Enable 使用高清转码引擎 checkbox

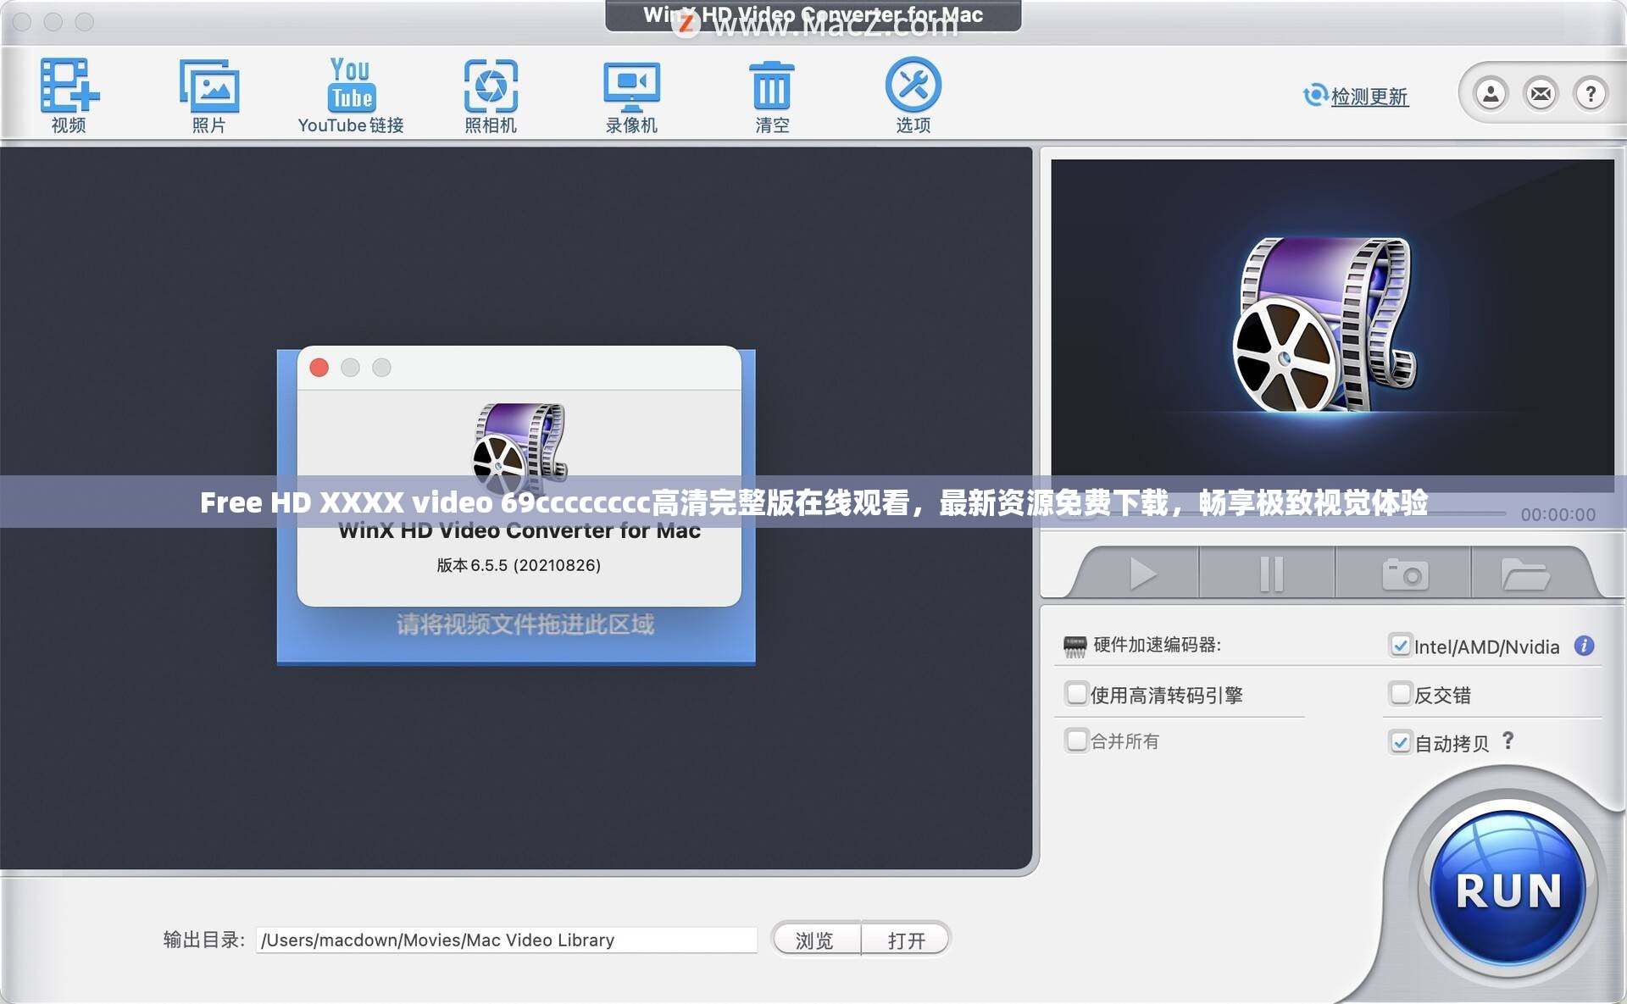tap(1077, 694)
